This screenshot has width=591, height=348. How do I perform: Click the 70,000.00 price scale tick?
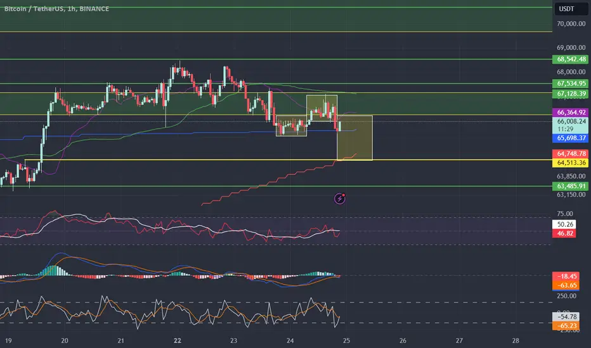pyautogui.click(x=571, y=23)
